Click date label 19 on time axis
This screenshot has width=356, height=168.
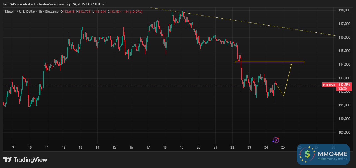pyautogui.click(x=182, y=147)
